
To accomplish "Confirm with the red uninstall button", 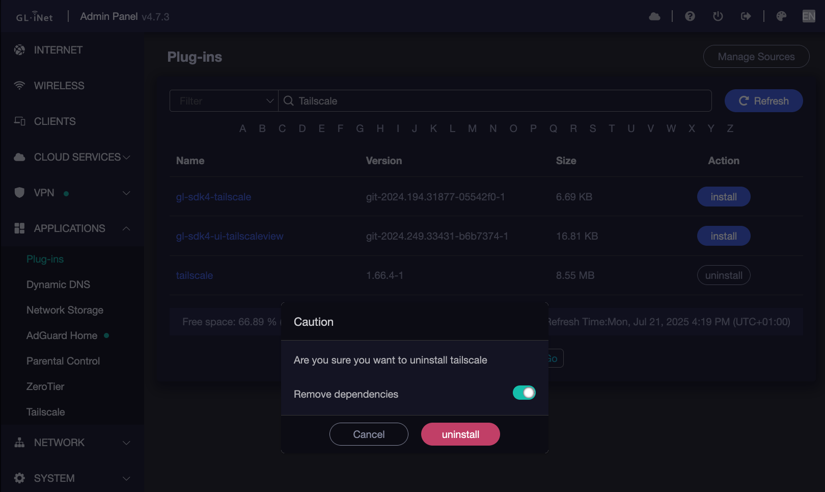I will (x=460, y=434).
